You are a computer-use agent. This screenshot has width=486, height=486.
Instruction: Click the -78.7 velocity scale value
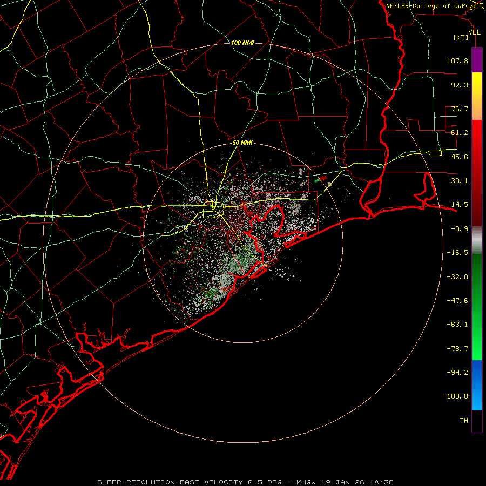coord(457,349)
